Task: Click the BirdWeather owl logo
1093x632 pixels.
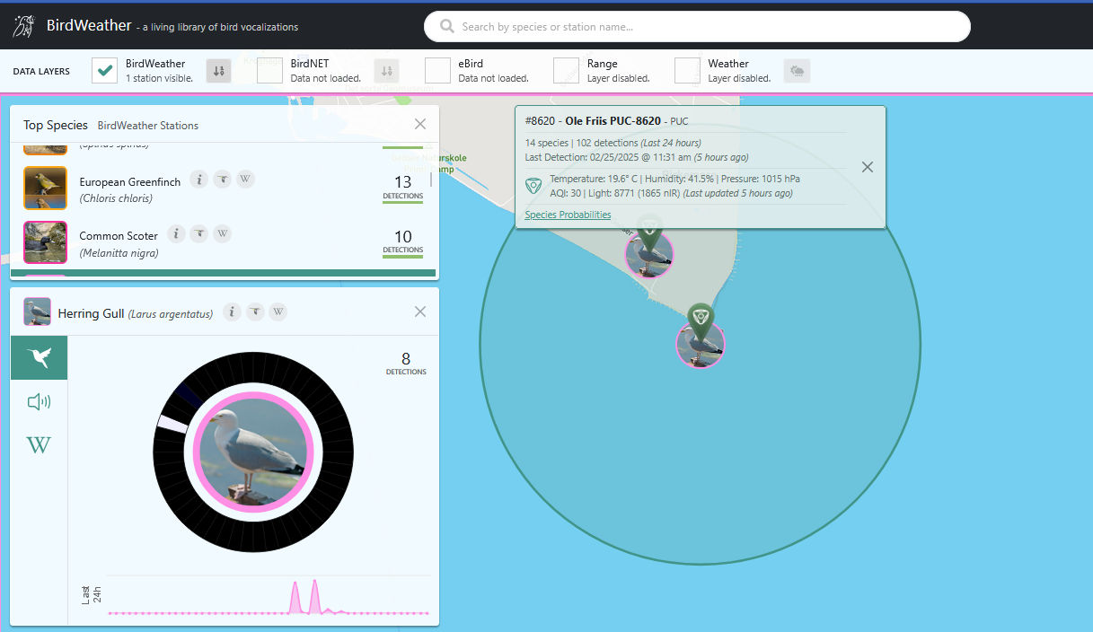Action: tap(24, 26)
